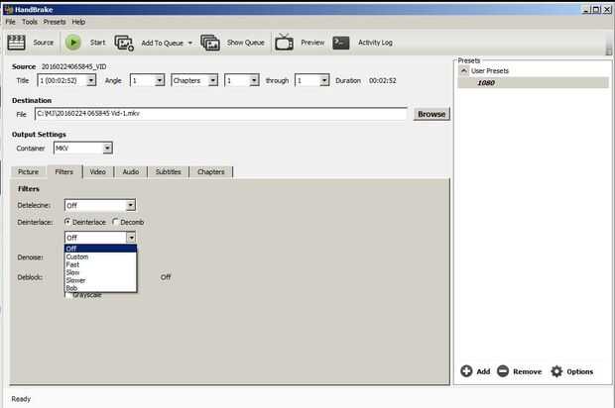This screenshot has width=615, height=408.
Task: Open the Detelecine dropdown
Action: 131,205
